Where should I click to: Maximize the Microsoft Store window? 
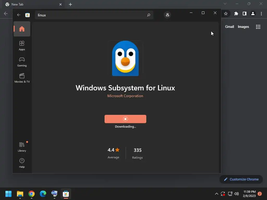pyautogui.click(x=203, y=13)
